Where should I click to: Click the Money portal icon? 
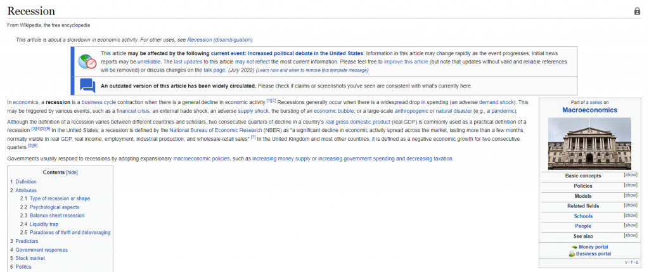[574, 247]
